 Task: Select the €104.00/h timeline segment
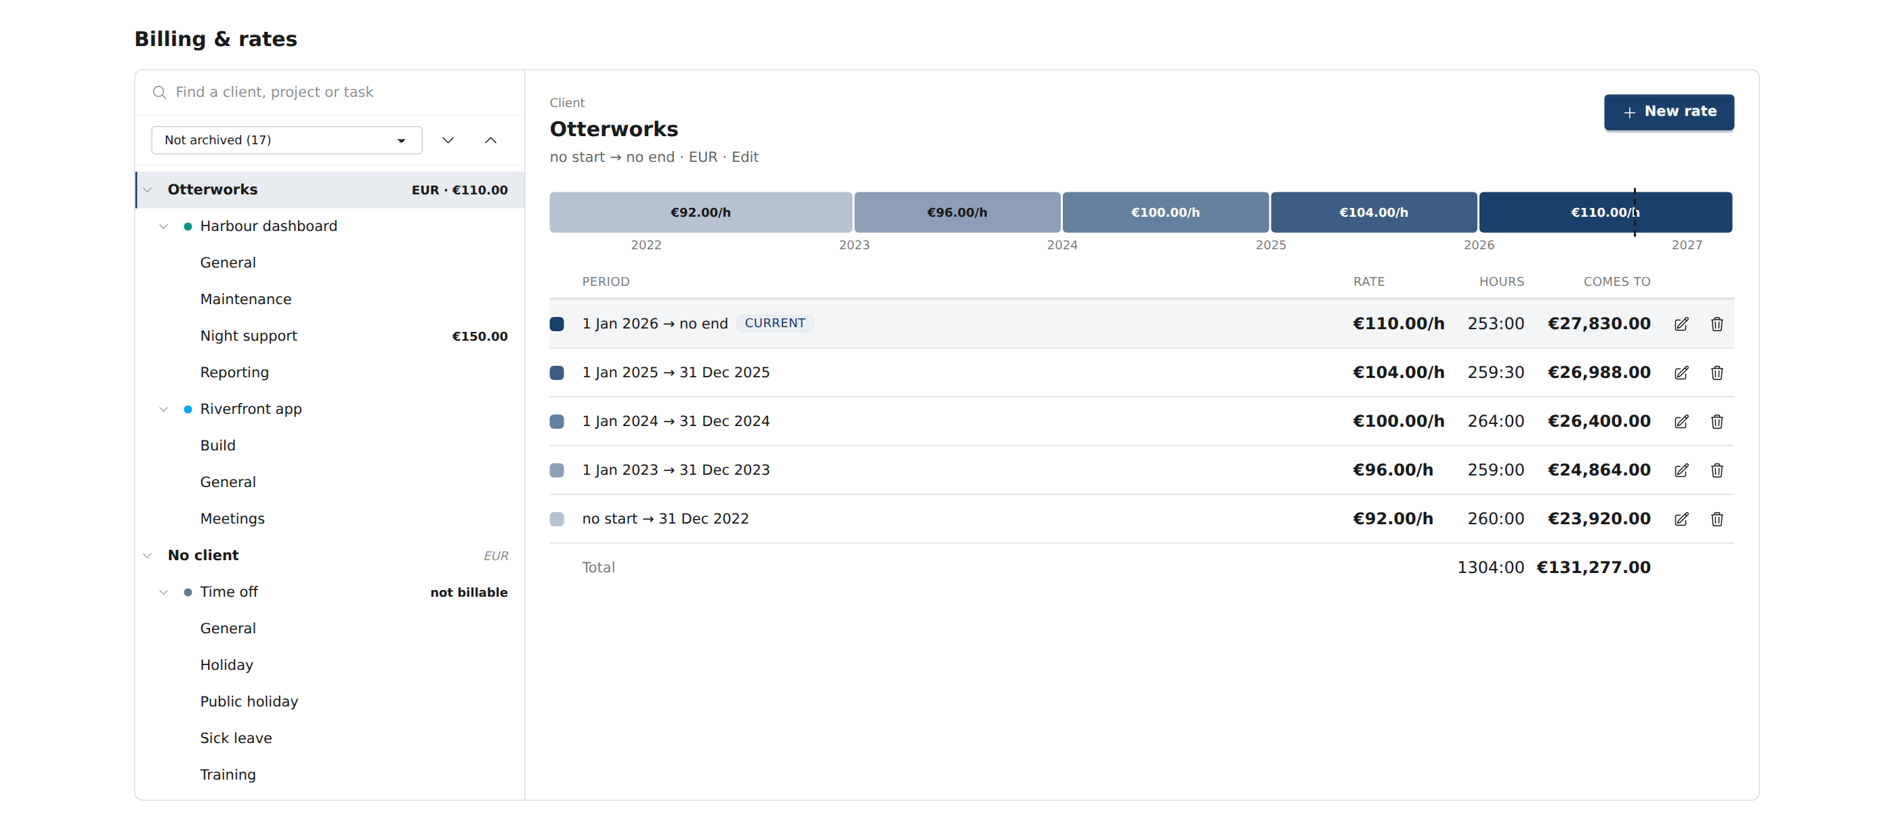pos(1374,212)
